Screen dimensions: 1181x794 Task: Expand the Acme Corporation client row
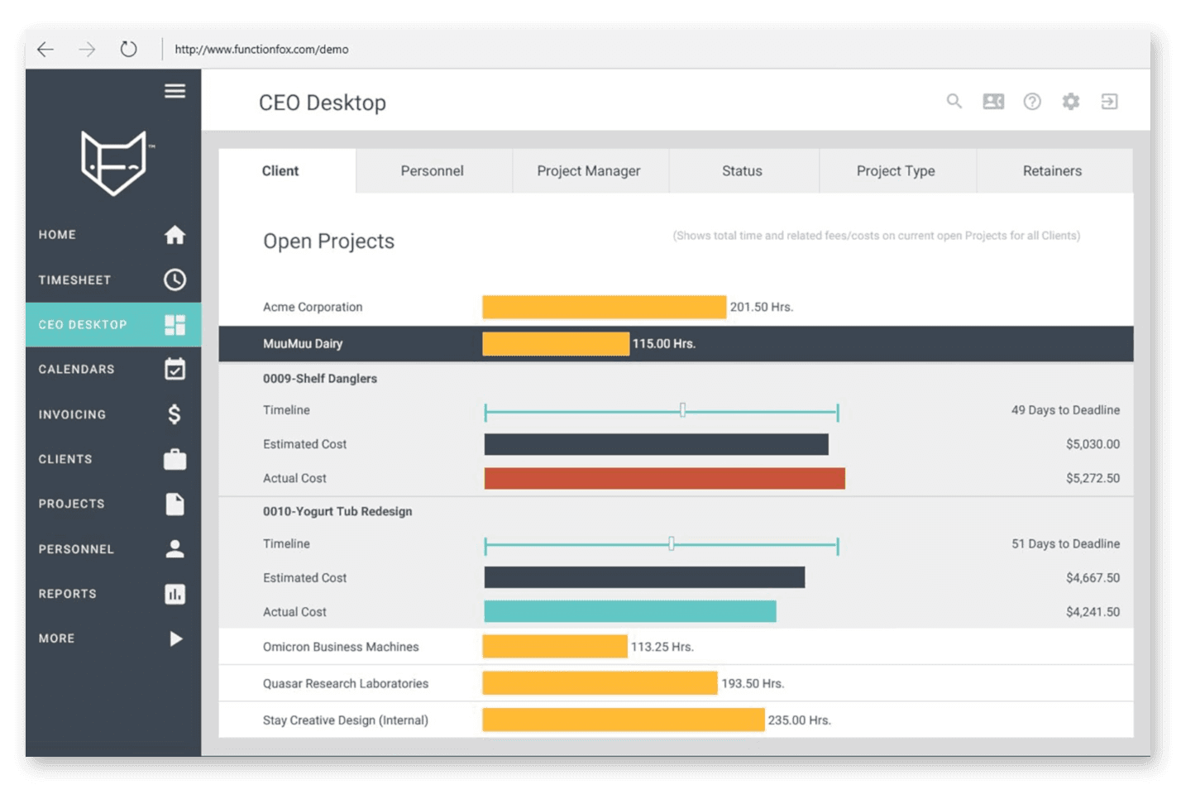tap(676, 307)
